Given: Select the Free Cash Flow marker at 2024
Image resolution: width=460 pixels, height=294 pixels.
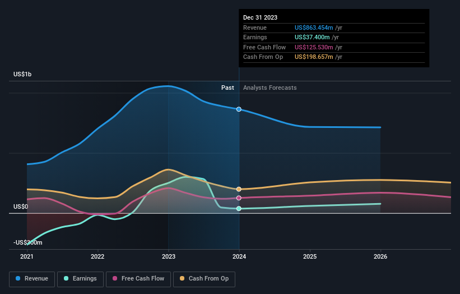Looking at the screenshot, I should [x=239, y=198].
